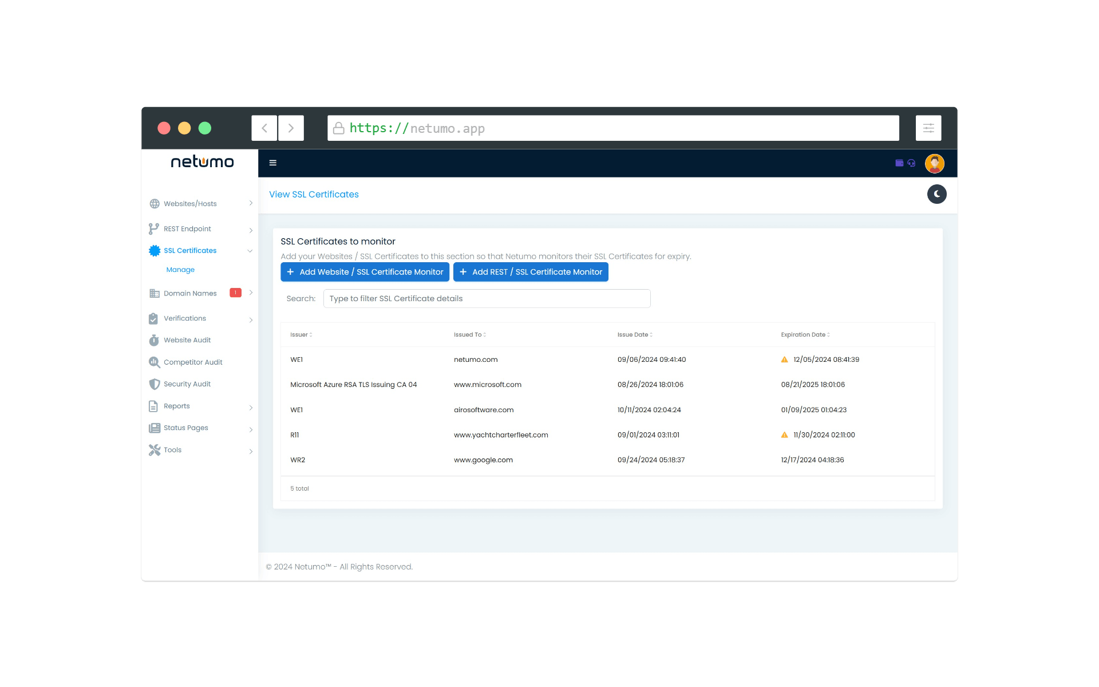Click the Reports document icon
This screenshot has height=687, width=1099.
point(153,406)
